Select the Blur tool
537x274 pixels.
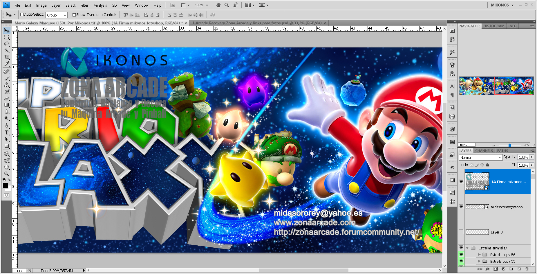(x=7, y=111)
